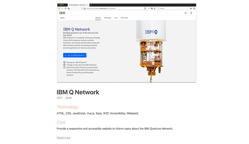Click the 'Provide a responsive and accessible website' text
The height and width of the screenshot is (144, 249).
tap(115, 129)
